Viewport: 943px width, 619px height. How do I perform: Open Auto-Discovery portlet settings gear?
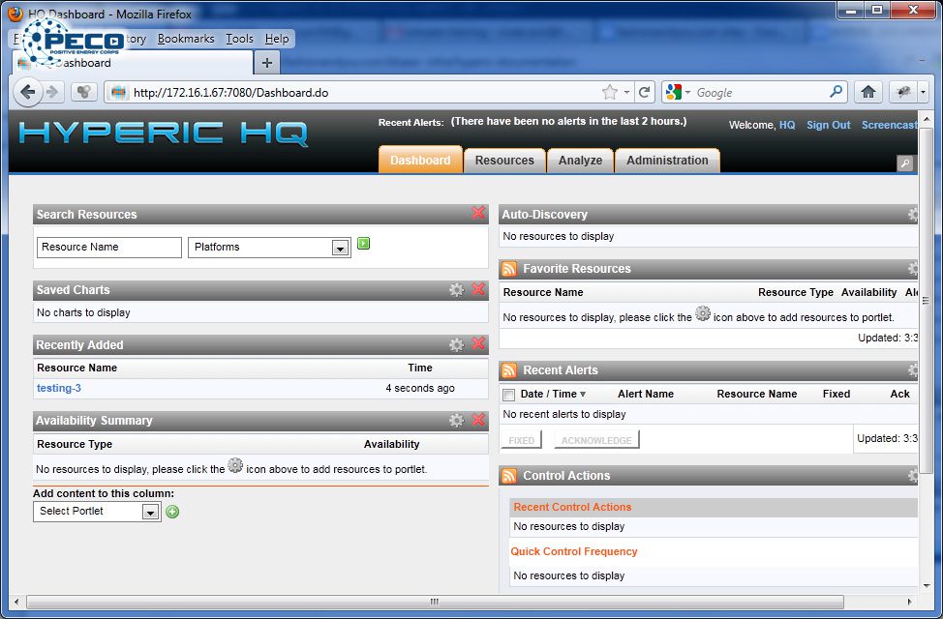point(913,215)
